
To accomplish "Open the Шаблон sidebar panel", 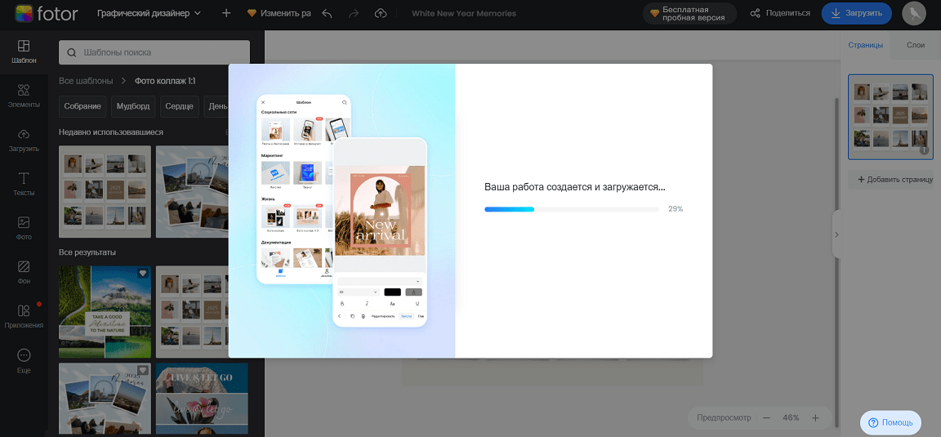I will pos(24,52).
